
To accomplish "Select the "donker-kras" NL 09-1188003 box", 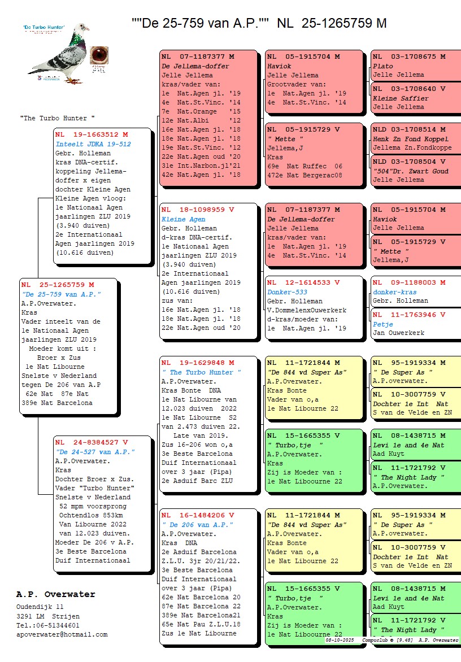I will (415, 291).
